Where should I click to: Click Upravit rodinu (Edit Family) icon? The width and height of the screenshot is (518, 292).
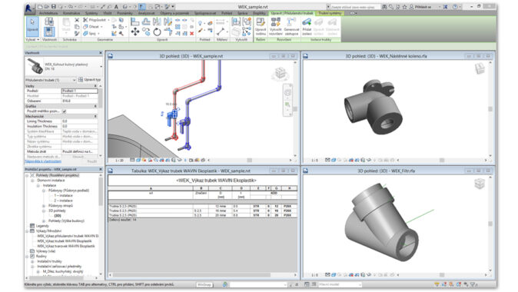click(261, 26)
